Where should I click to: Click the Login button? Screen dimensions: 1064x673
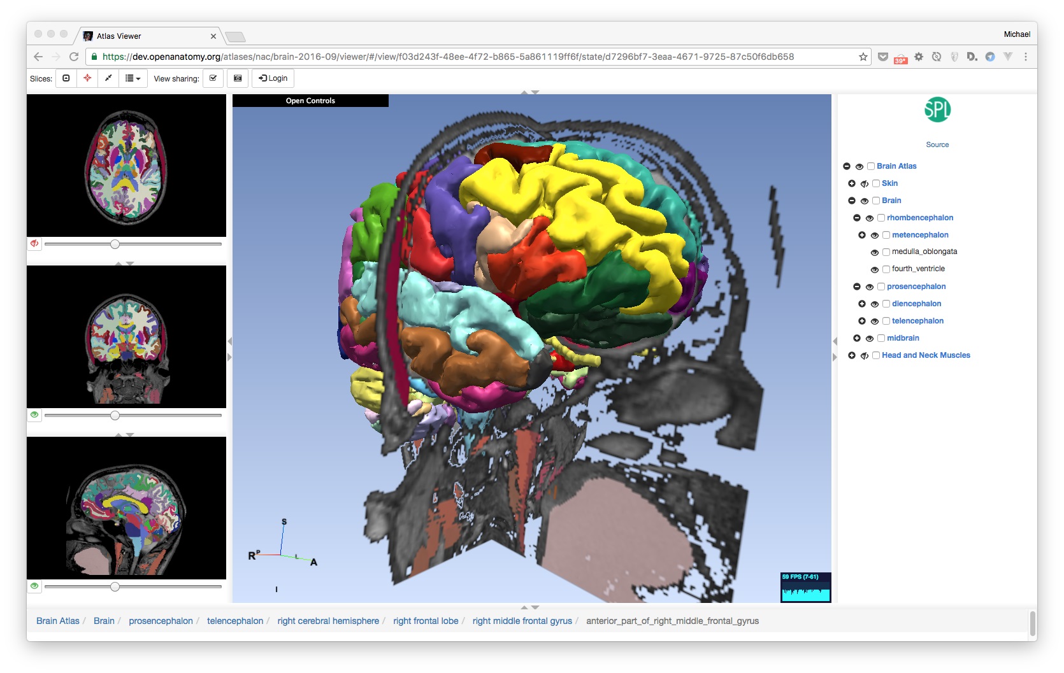tap(273, 78)
